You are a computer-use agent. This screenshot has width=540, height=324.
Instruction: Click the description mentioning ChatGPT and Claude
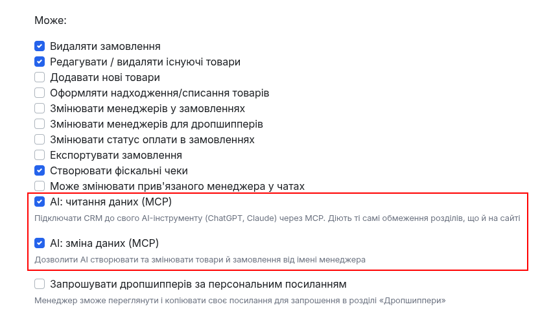tap(277, 218)
